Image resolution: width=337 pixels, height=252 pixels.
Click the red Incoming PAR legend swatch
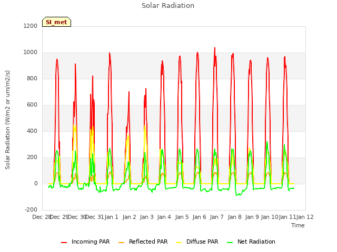(64, 243)
